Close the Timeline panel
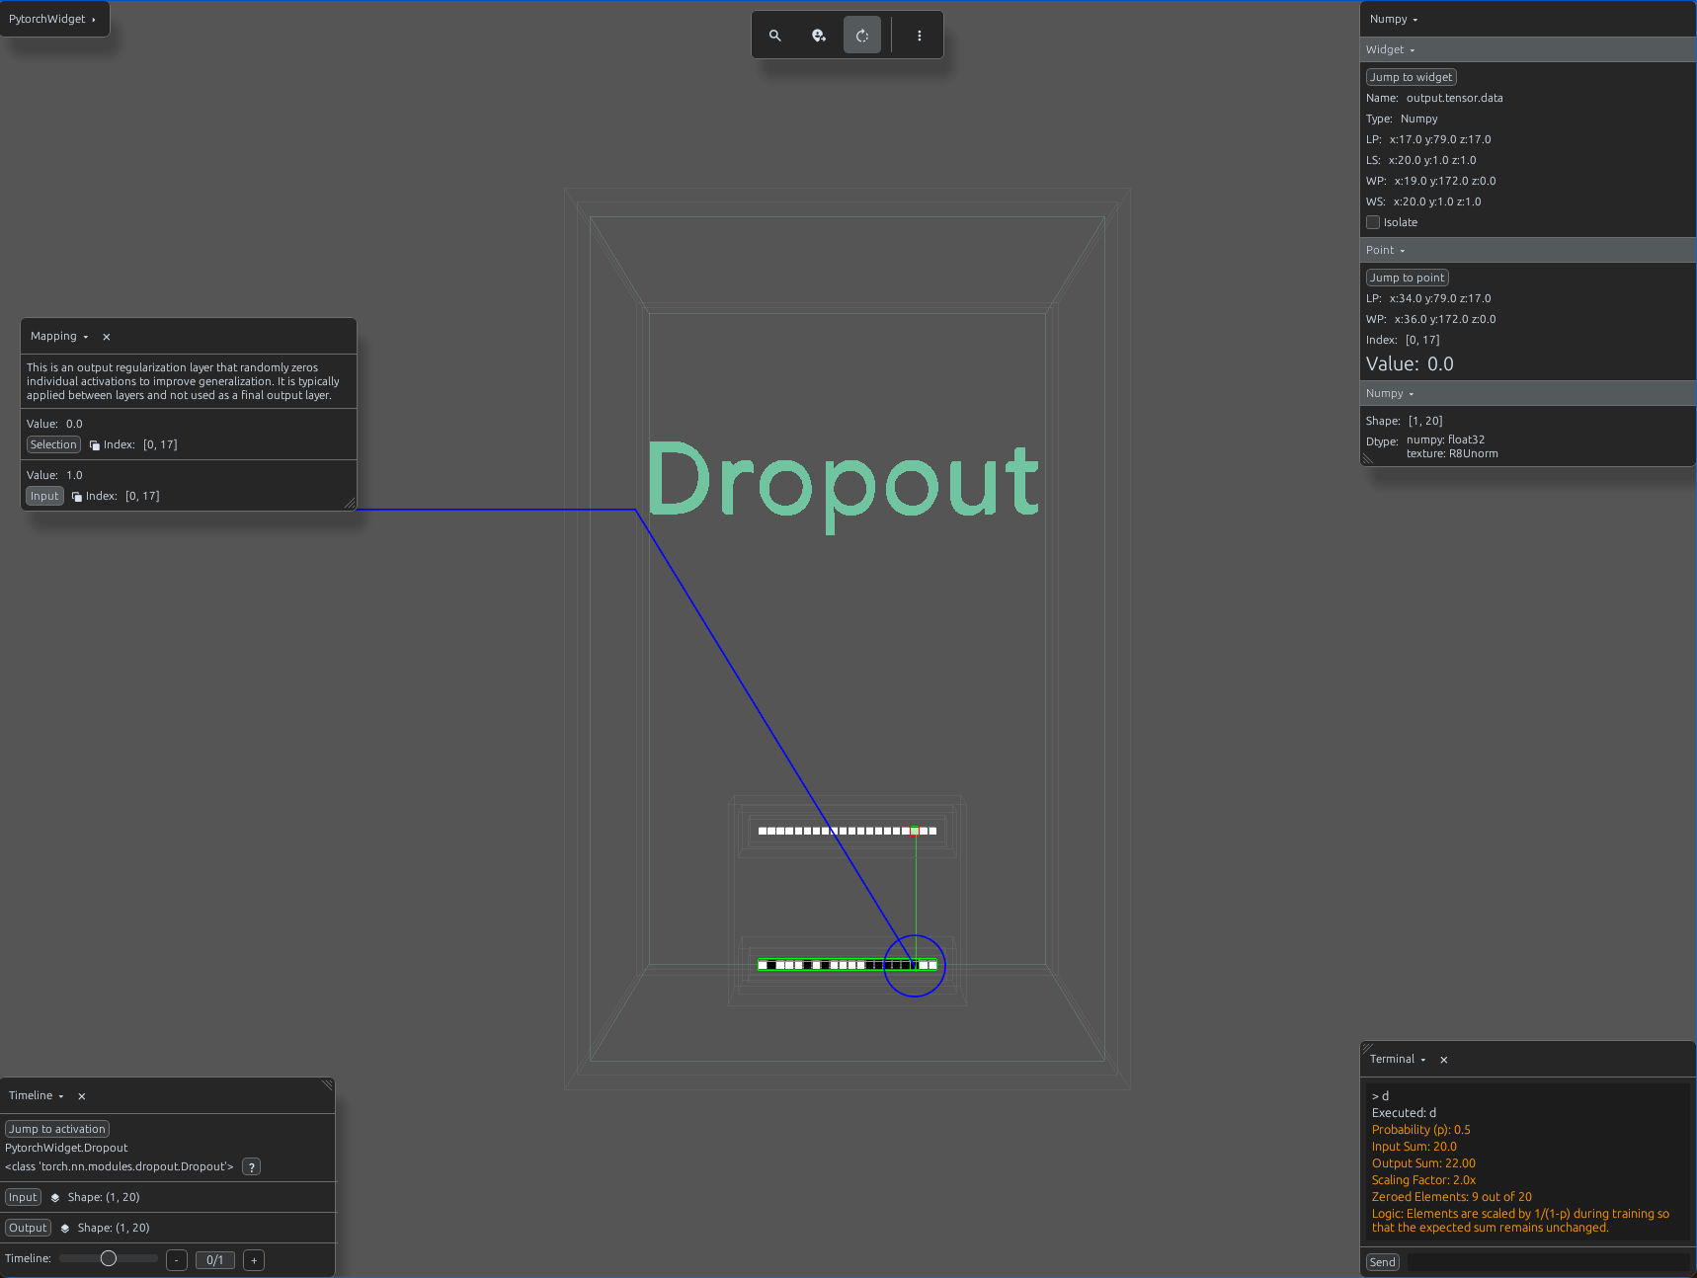1697x1278 pixels. tap(82, 1096)
